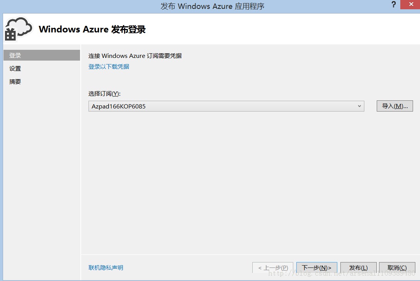Open the 选择订阅 subscription combo box
Screen dimensions: 420x281
(x=226, y=106)
